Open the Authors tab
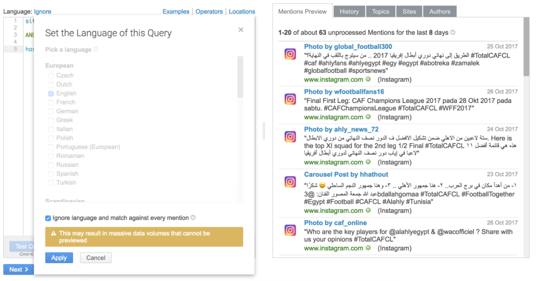This screenshot has height=281, width=541. pyautogui.click(x=440, y=12)
